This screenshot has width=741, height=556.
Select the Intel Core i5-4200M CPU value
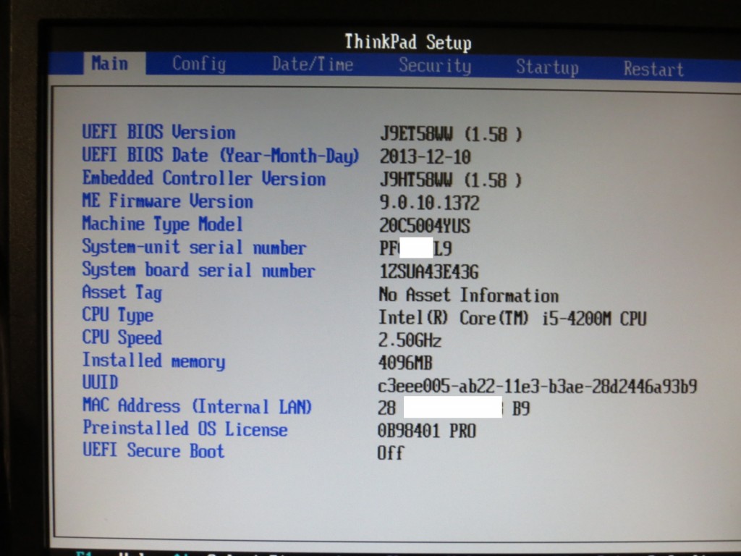click(x=512, y=319)
